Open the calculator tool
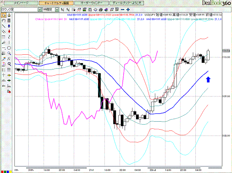 9,21
